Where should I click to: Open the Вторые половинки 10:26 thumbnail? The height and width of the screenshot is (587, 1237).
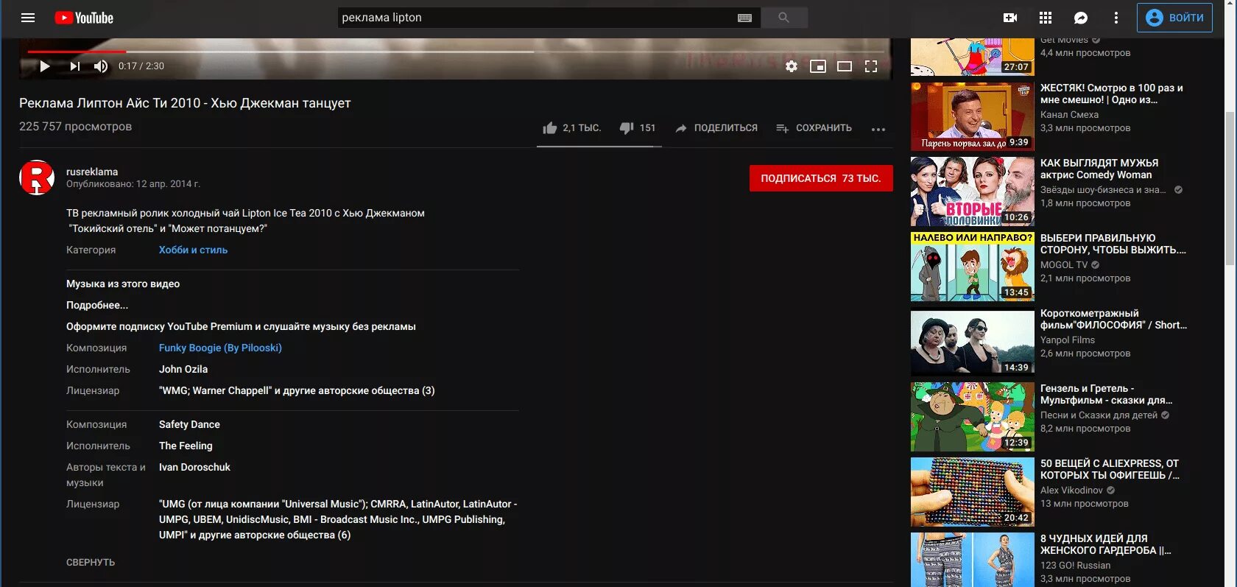pyautogui.click(x=972, y=191)
